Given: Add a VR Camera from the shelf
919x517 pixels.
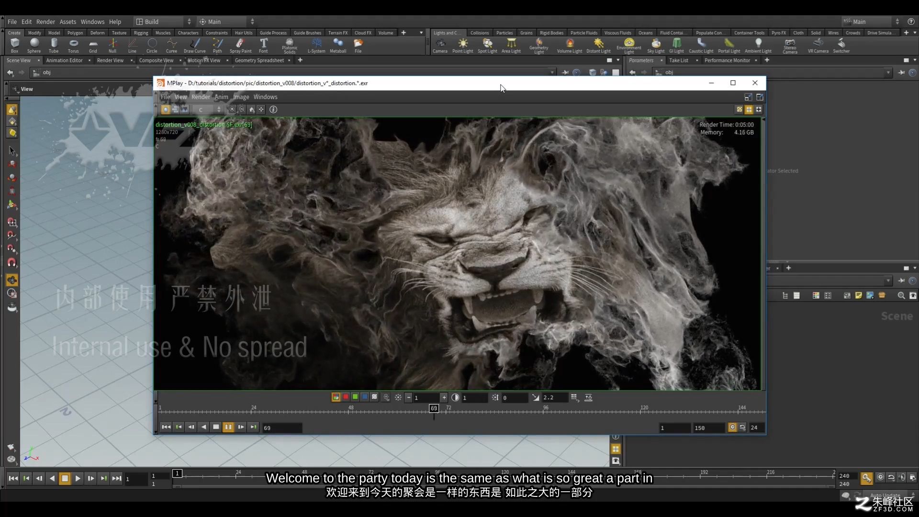Looking at the screenshot, I should pos(818,46).
